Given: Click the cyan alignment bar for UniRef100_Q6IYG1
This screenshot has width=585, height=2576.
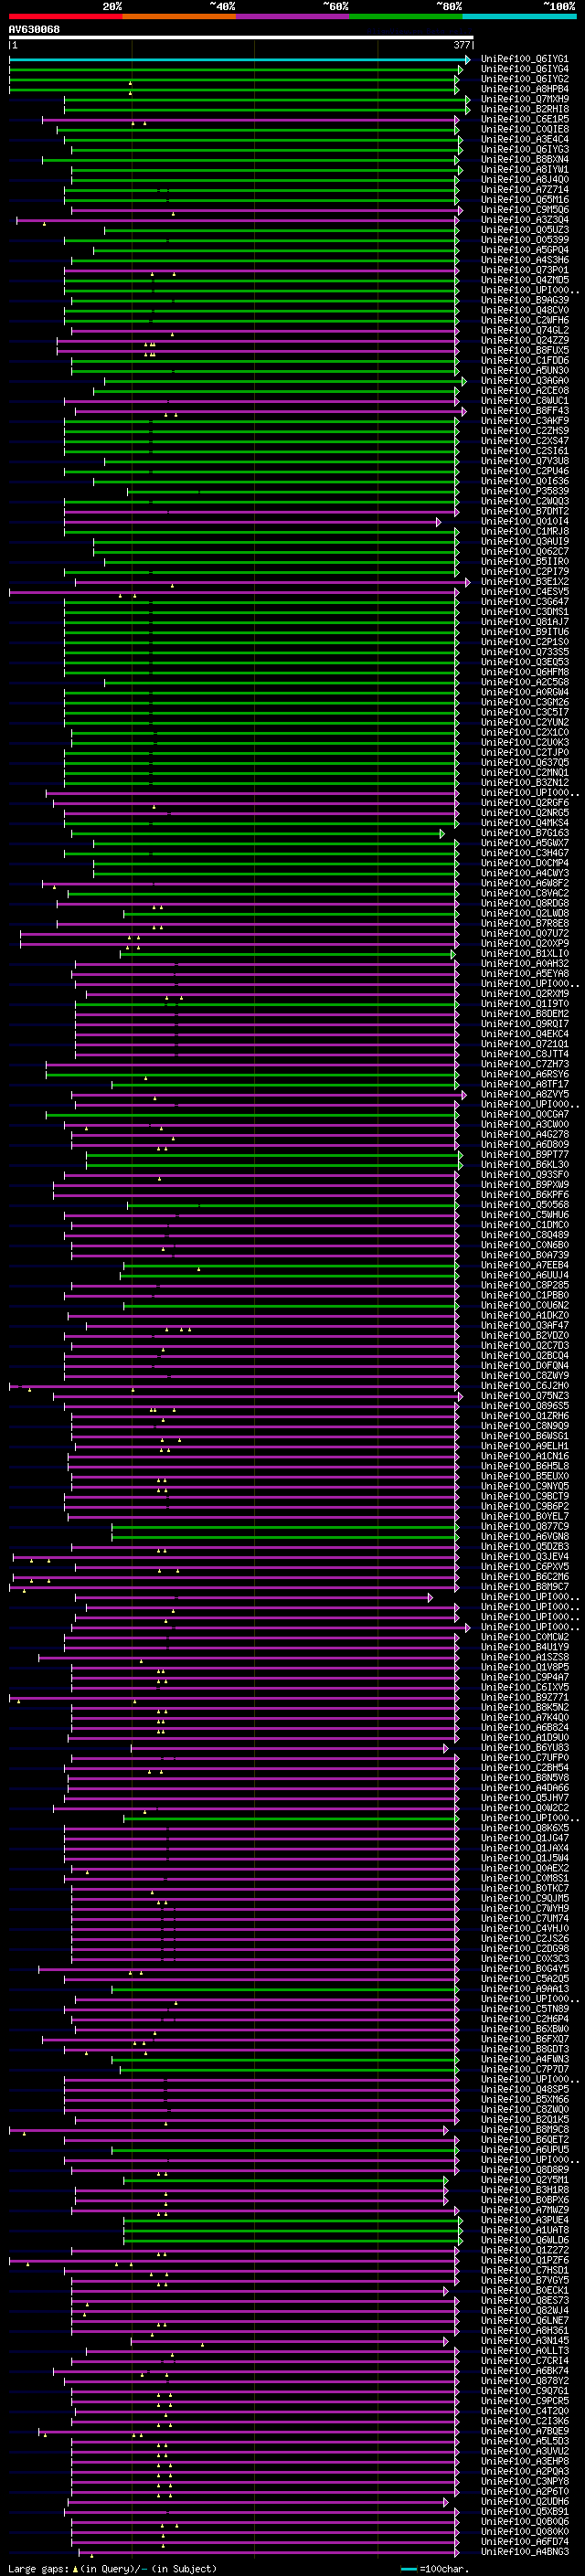Looking at the screenshot, I should click(x=239, y=60).
